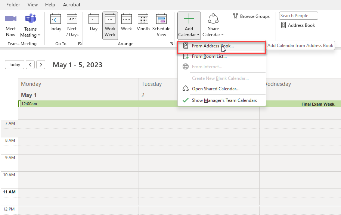Start a Meet Now video call
The height and width of the screenshot is (215, 341).
tap(11, 25)
